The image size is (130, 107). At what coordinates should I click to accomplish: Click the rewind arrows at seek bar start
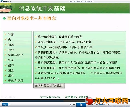2,101
